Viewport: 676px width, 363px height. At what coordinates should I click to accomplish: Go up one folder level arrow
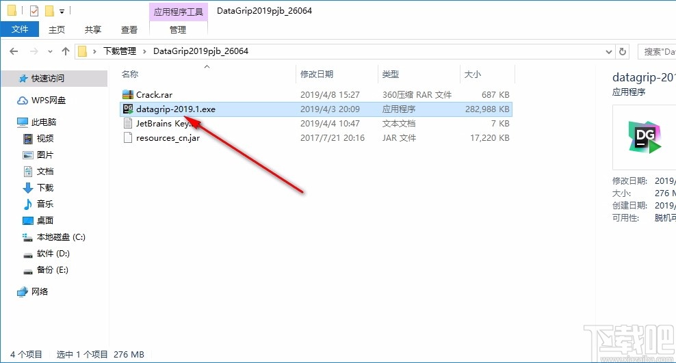pyautogui.click(x=66, y=51)
